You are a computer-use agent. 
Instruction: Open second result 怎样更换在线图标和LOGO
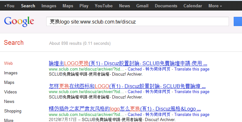pyautogui.click(x=127, y=86)
